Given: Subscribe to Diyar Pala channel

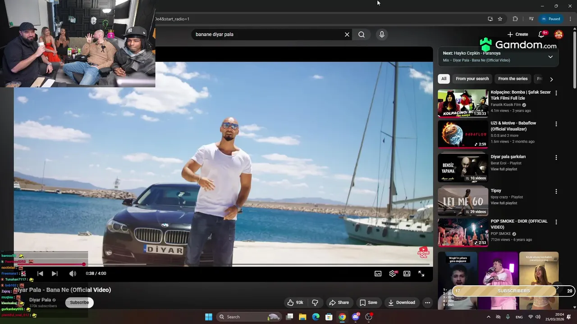Looking at the screenshot, I should click(x=79, y=302).
